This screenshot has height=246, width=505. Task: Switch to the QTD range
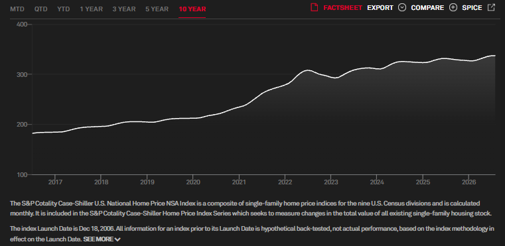pyautogui.click(x=41, y=9)
